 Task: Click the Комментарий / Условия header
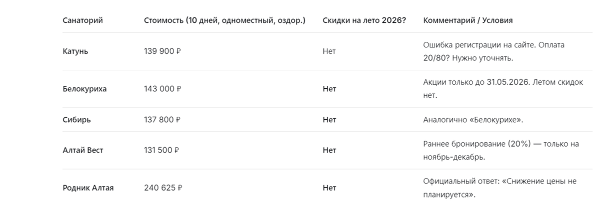coord(467,20)
